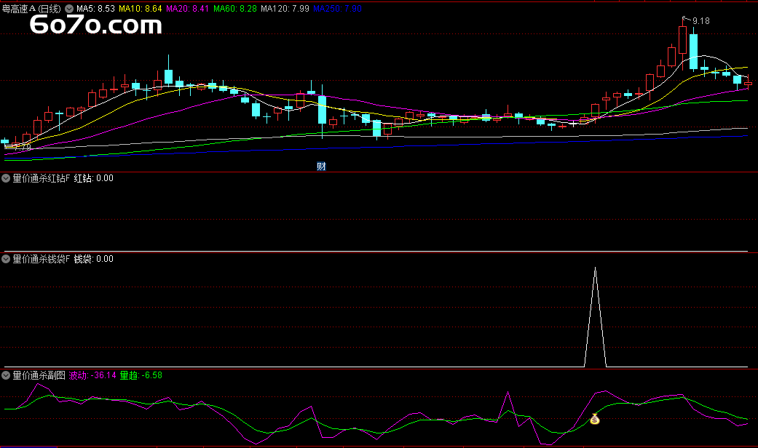Click the 量趋 value label
The image size is (758, 448).
141,375
